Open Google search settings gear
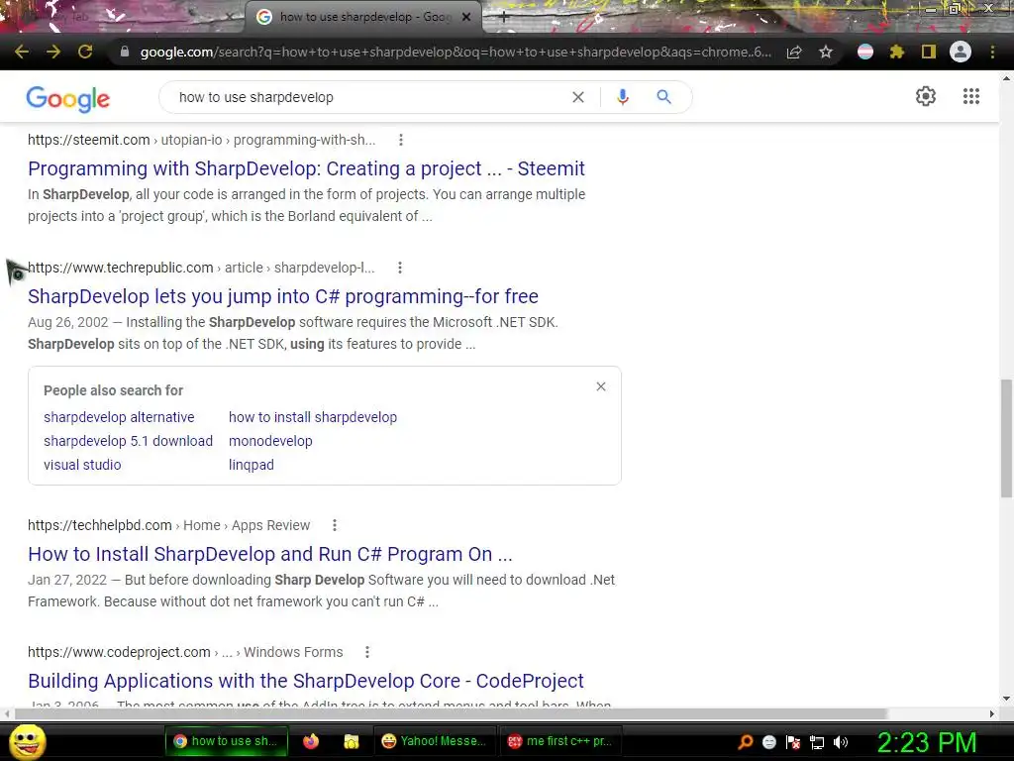The height and width of the screenshot is (761, 1014). point(926,96)
